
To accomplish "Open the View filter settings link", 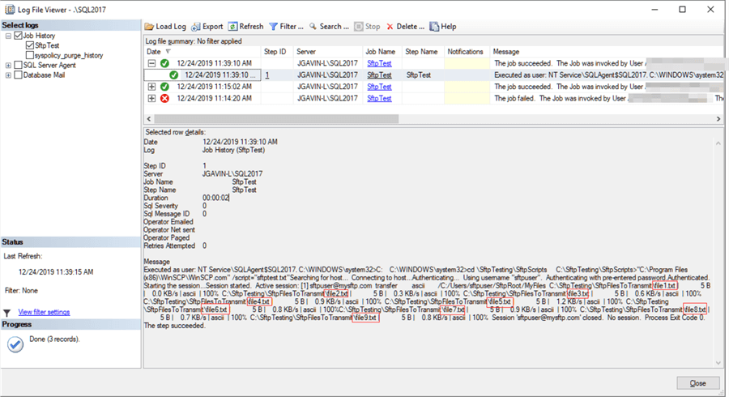I will tap(44, 312).
